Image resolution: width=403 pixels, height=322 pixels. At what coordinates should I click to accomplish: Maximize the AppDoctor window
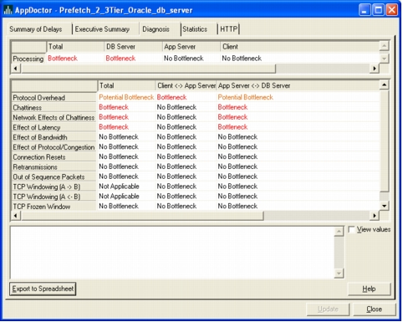click(x=379, y=10)
